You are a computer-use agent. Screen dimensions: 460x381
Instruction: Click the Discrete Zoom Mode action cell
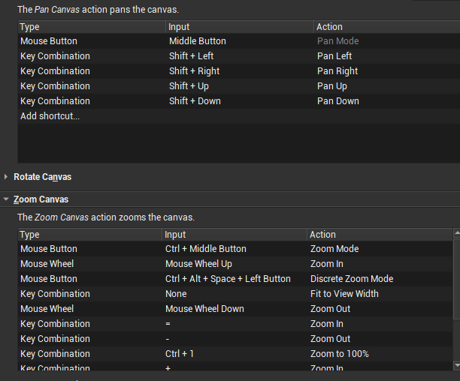tap(351, 279)
